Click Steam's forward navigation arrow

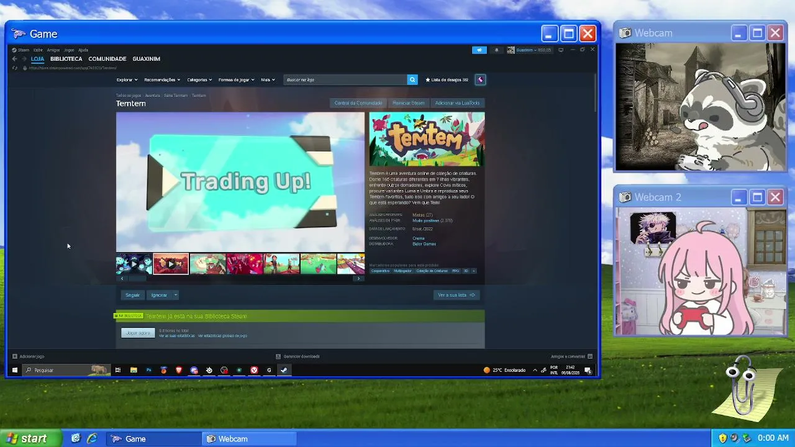pyautogui.click(x=24, y=59)
